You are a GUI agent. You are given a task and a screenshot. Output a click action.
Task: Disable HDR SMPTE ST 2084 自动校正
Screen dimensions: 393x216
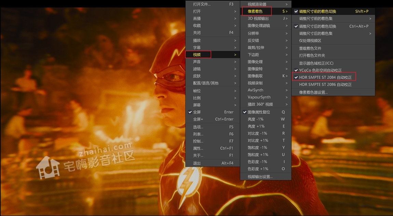pyautogui.click(x=333, y=77)
